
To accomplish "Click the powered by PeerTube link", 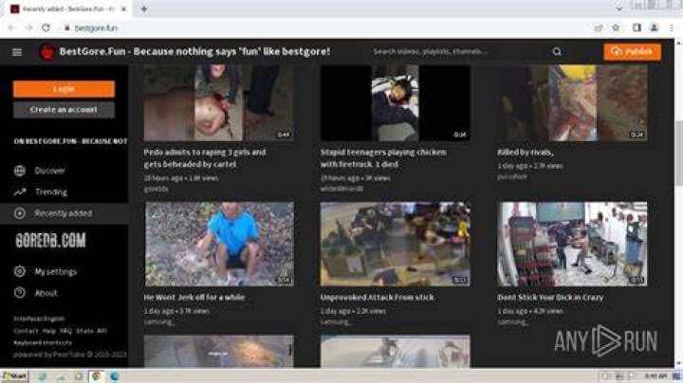I will [x=69, y=355].
